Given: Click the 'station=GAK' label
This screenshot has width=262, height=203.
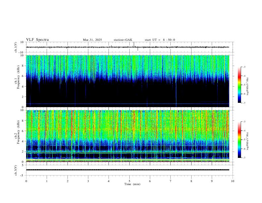Looking at the screenshot, I should tap(123, 40).
